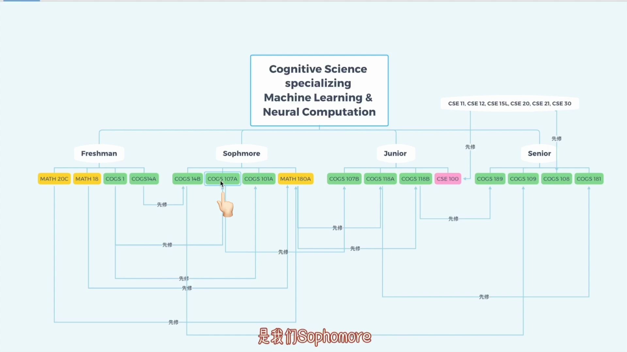Select the COGS 1 Freshman course node
The width and height of the screenshot is (627, 352).
115,178
